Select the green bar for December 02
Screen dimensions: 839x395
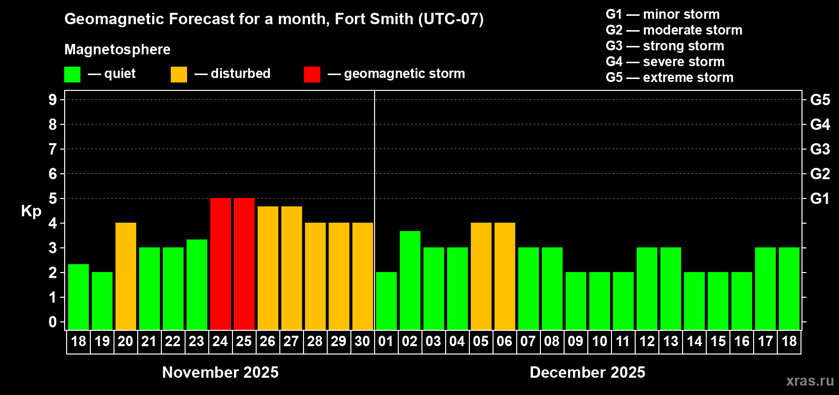point(410,280)
